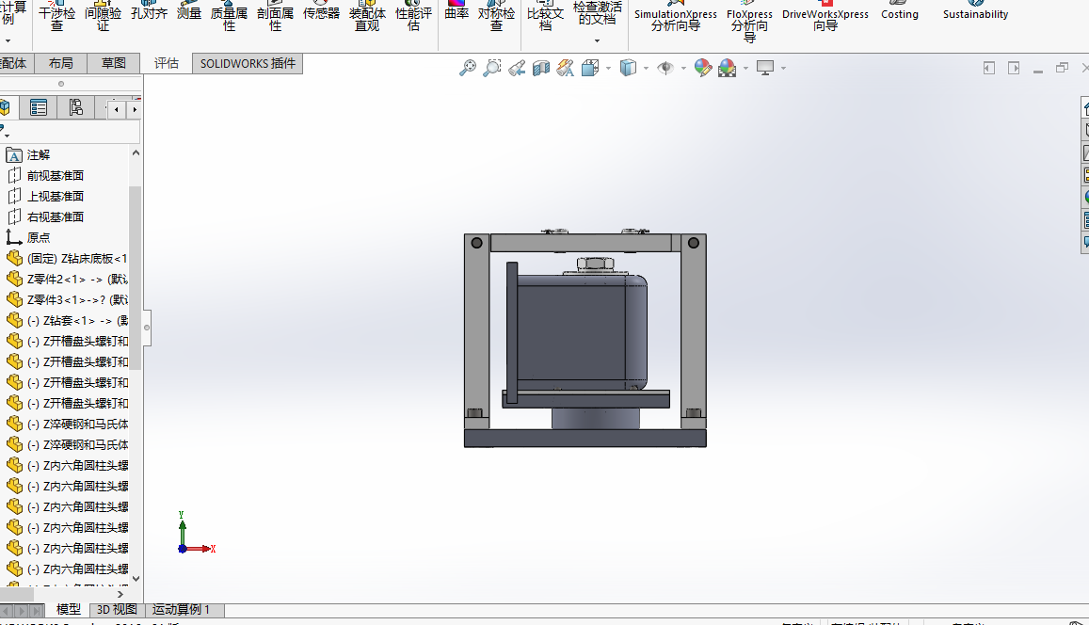Image resolution: width=1089 pixels, height=625 pixels.
Task: Open the ConfigurationManager tab icon
Action: (75, 107)
